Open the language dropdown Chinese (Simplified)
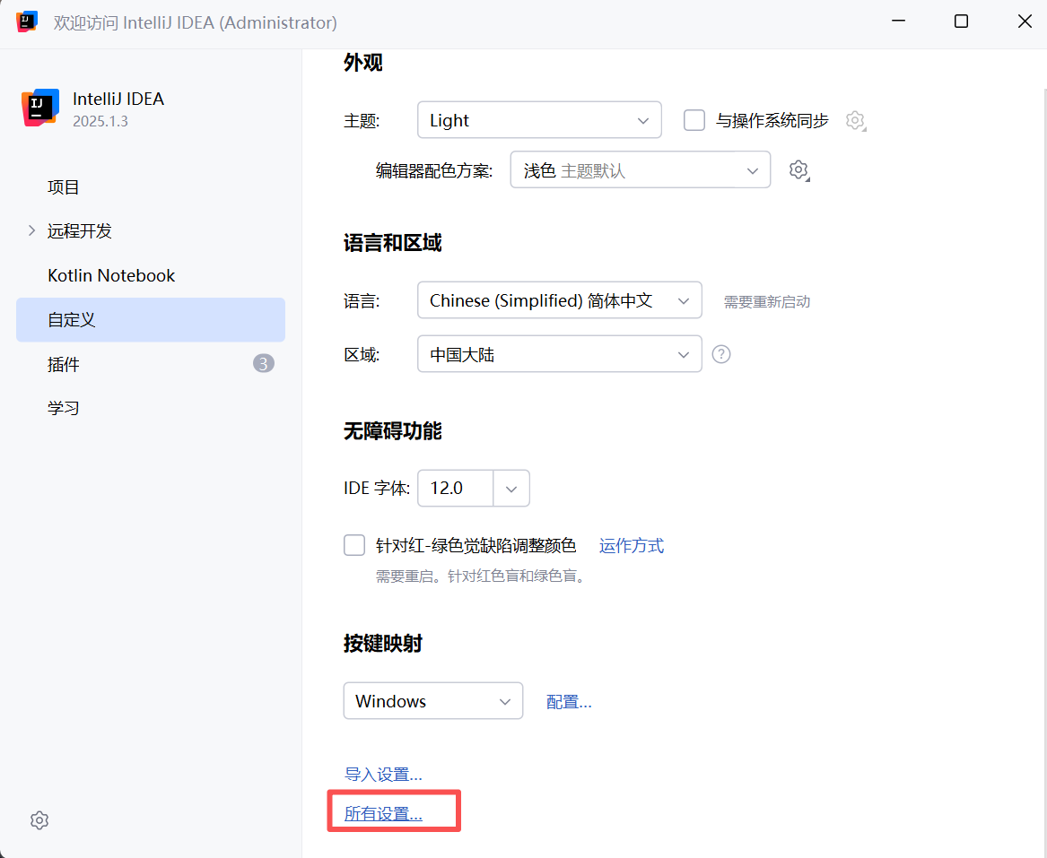This screenshot has width=1047, height=858. [560, 300]
